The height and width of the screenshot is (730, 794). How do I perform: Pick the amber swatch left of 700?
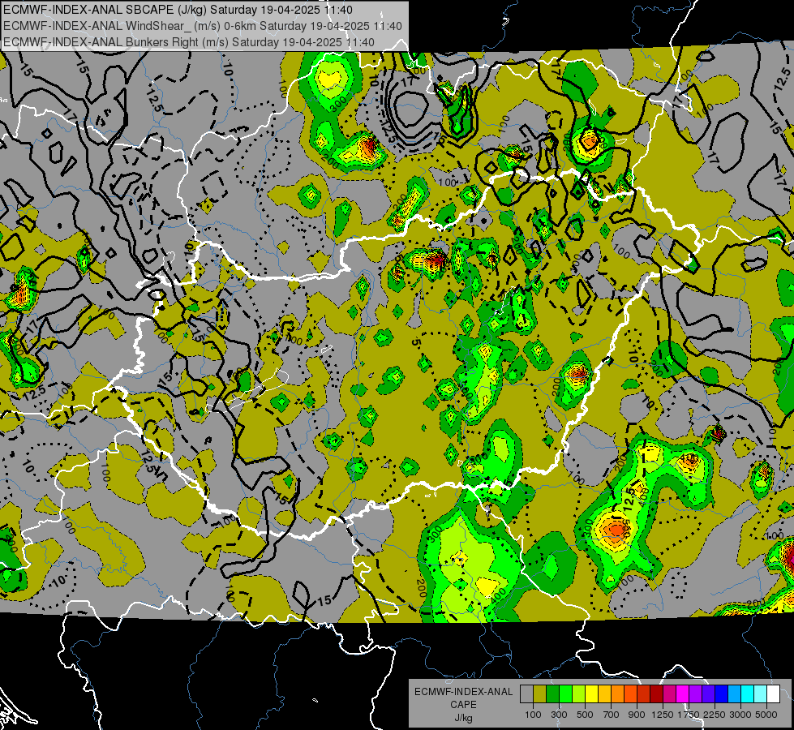(x=604, y=693)
